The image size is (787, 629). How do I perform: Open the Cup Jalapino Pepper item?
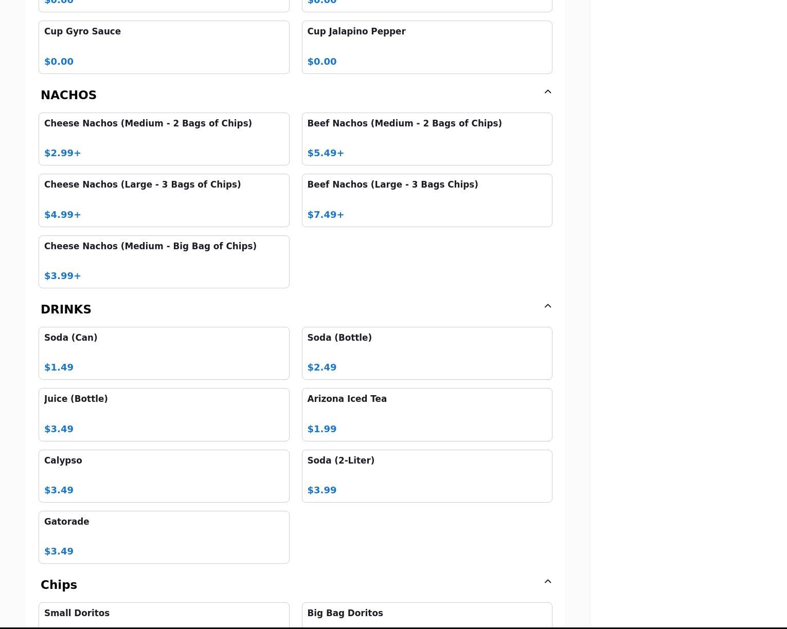427,47
